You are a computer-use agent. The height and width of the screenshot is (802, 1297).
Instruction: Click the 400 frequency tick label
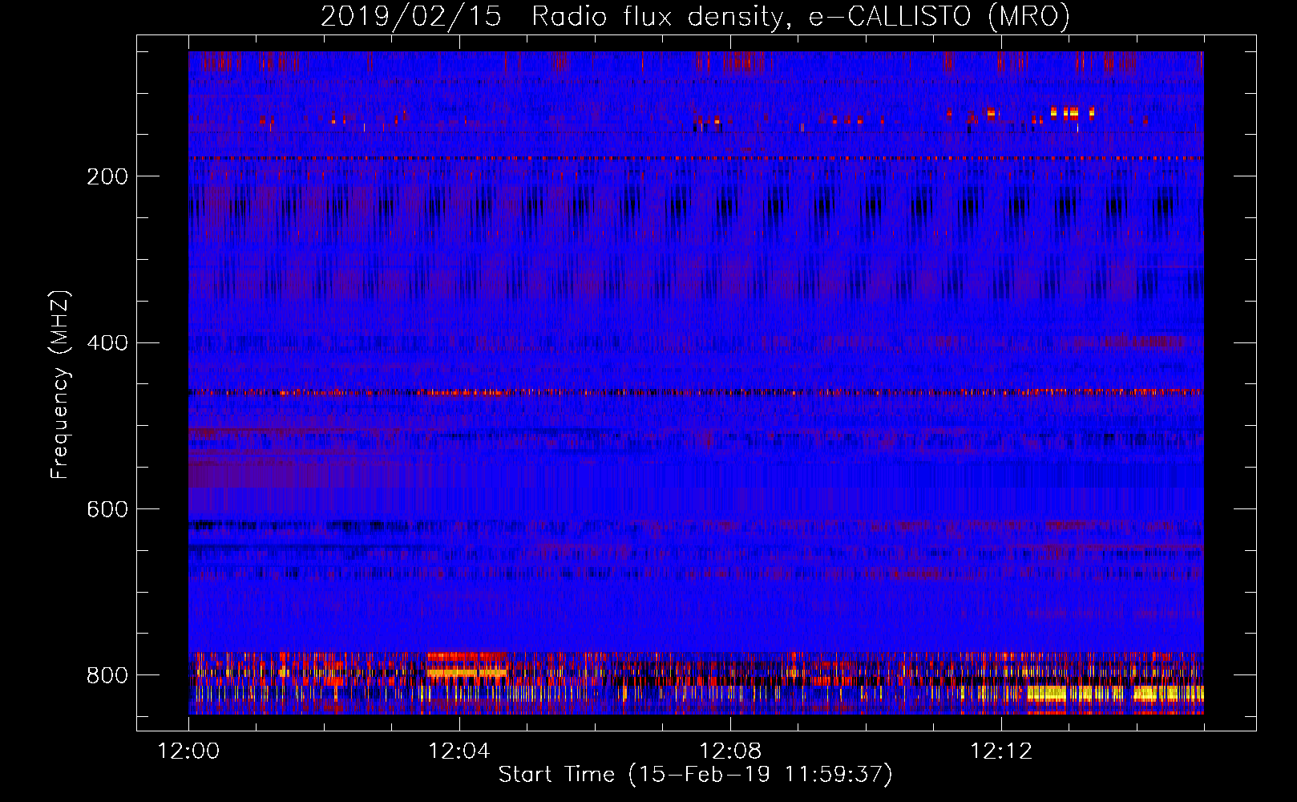107,343
